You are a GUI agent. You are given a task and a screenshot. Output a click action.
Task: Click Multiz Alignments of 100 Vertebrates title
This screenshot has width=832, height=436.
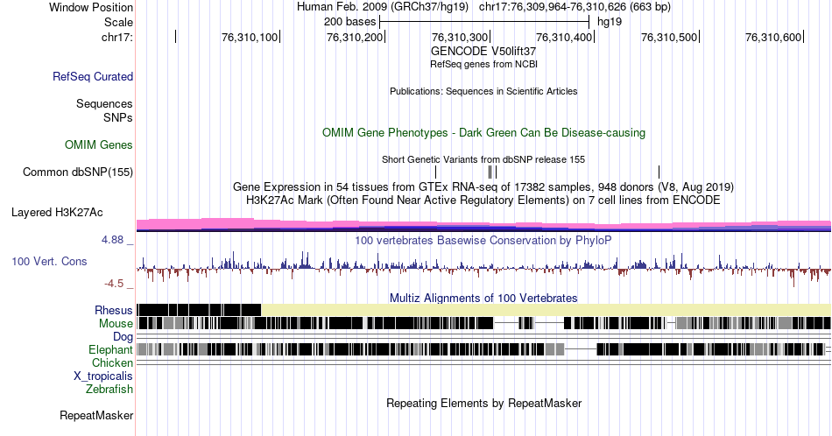click(483, 298)
